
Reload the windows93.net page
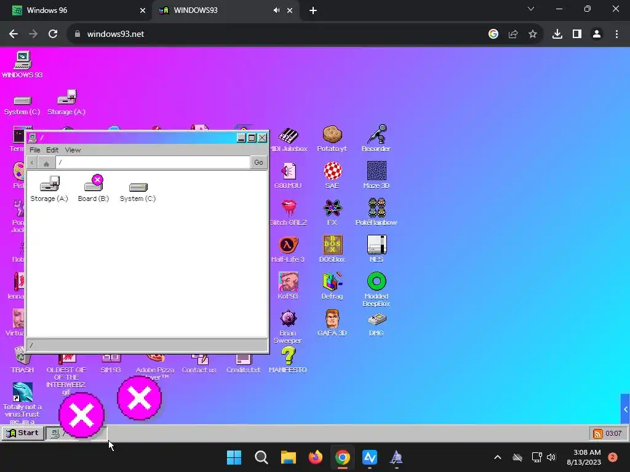coord(53,34)
